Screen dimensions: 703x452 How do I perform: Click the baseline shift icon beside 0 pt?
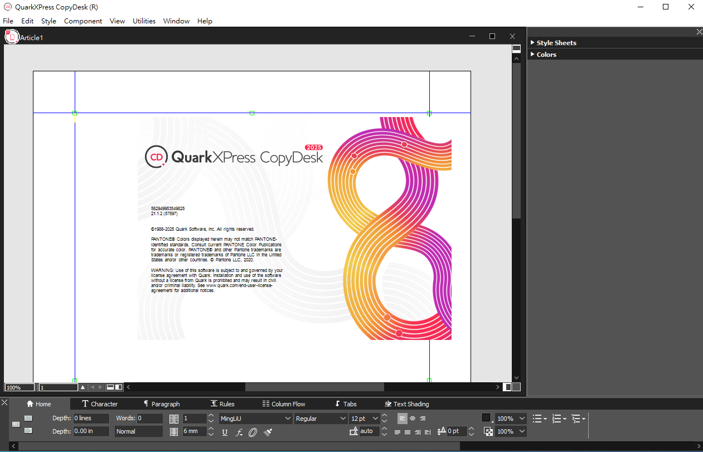442,431
